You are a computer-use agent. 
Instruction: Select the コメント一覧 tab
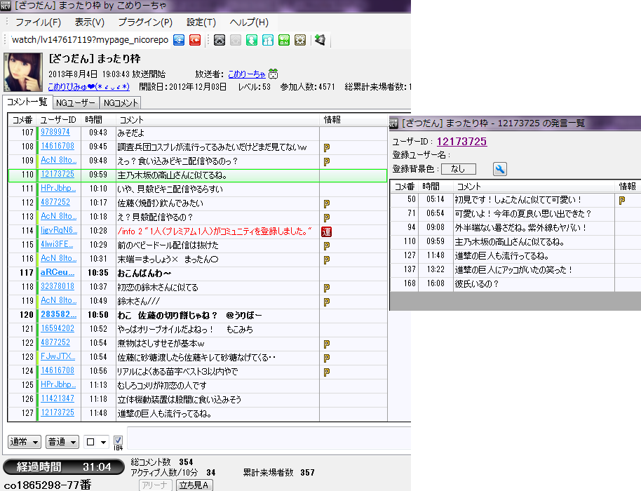[x=27, y=102]
